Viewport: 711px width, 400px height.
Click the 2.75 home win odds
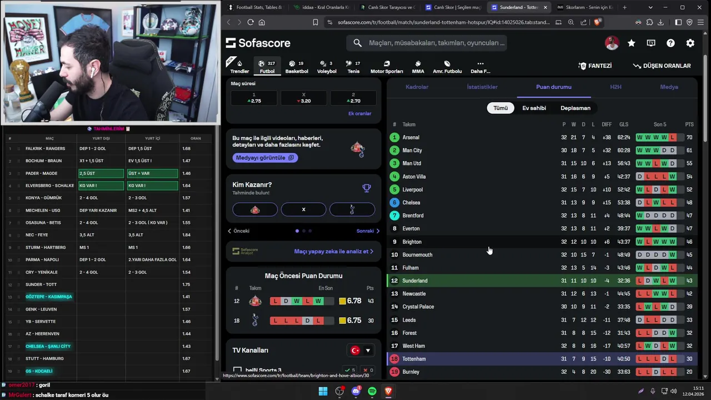click(x=254, y=98)
